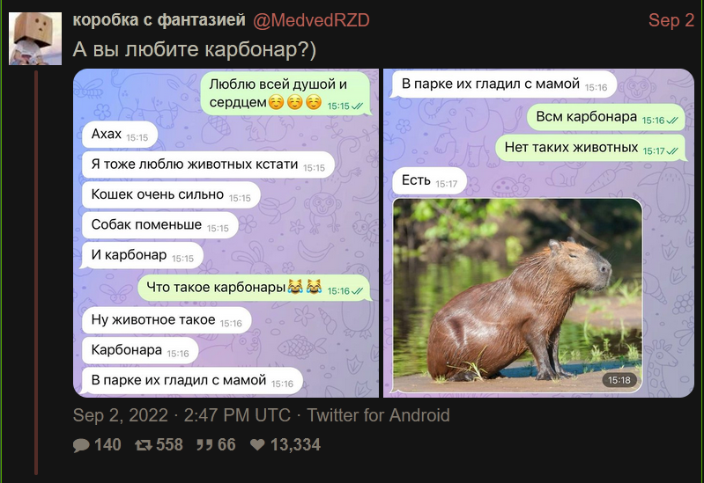This screenshot has height=483, width=704.
Task: Click the full timestamp Sep 2, 2022
Action: 182,415
